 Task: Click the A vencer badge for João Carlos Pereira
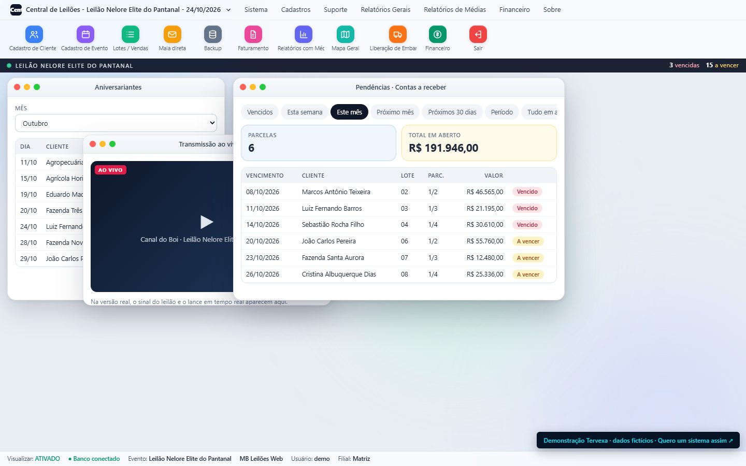coord(528,241)
